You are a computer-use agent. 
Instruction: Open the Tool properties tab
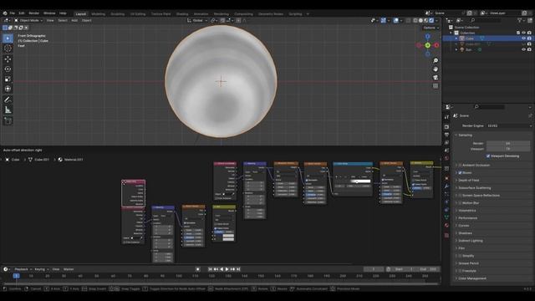[446, 117]
